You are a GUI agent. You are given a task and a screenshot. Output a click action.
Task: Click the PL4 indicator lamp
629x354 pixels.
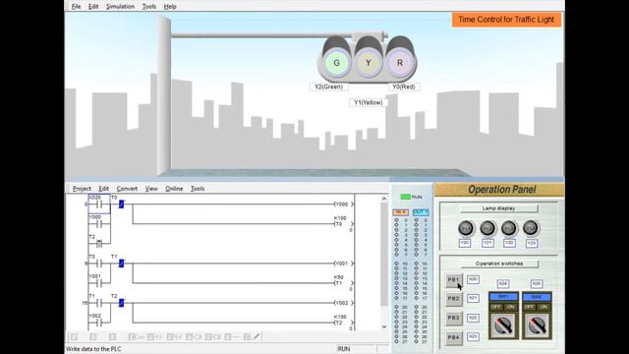tap(531, 228)
